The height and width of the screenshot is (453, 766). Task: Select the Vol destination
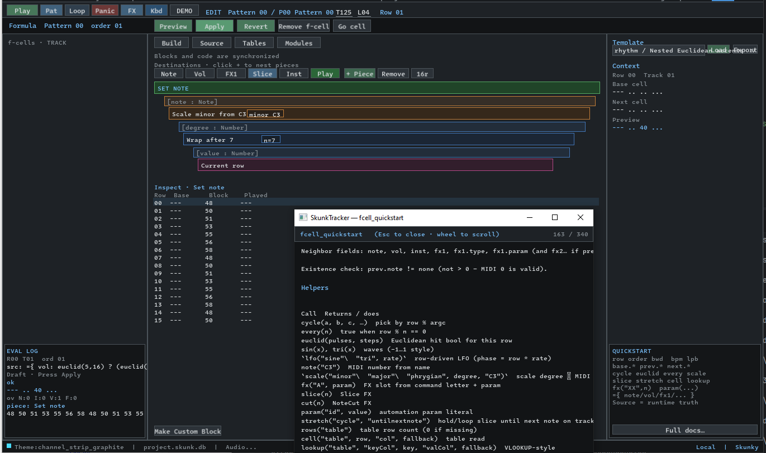pos(200,74)
